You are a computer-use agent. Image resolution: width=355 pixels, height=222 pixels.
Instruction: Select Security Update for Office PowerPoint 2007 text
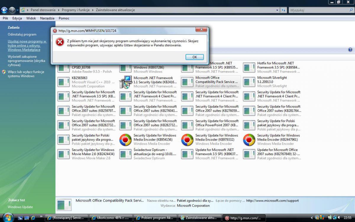click(217, 125)
